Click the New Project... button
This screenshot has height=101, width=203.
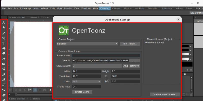(130, 44)
